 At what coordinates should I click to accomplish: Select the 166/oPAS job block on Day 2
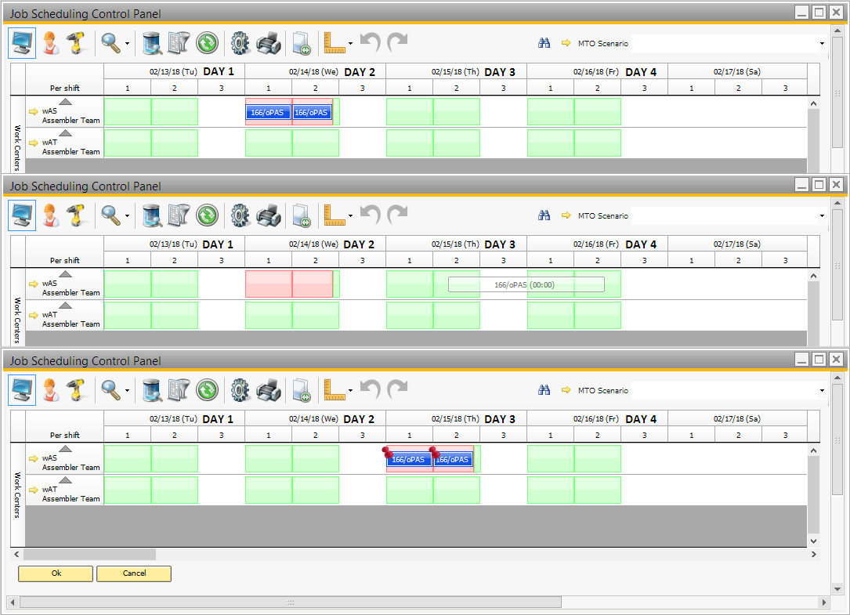[267, 112]
